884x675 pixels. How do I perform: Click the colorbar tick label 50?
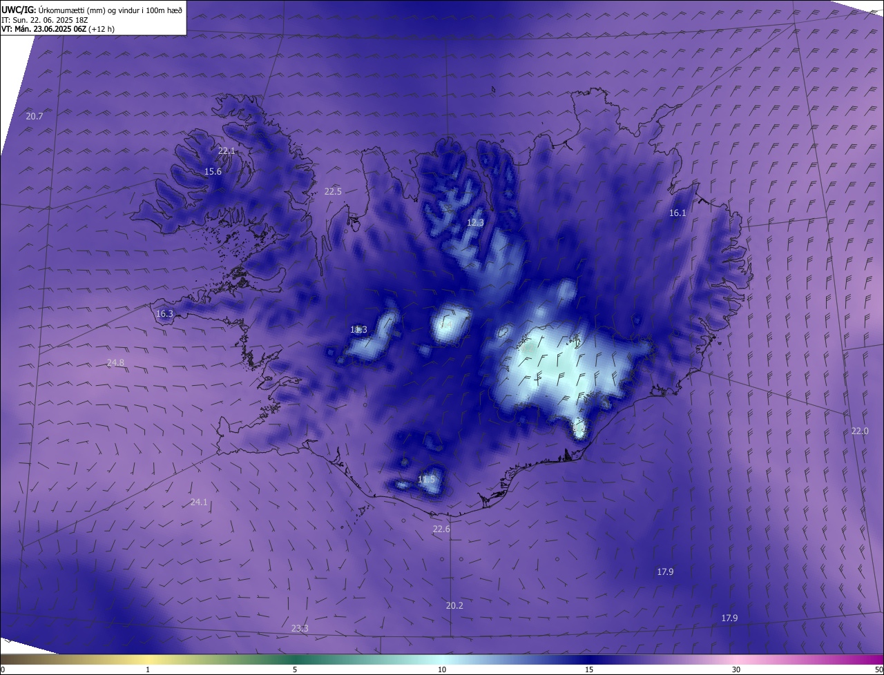[x=878, y=669]
